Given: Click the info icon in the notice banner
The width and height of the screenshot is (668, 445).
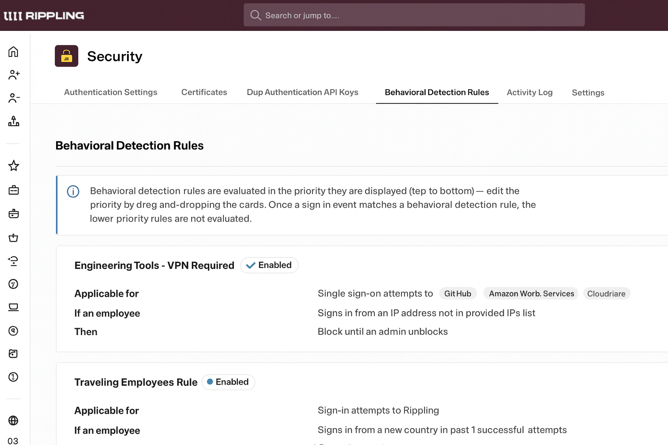Looking at the screenshot, I should click(x=73, y=191).
